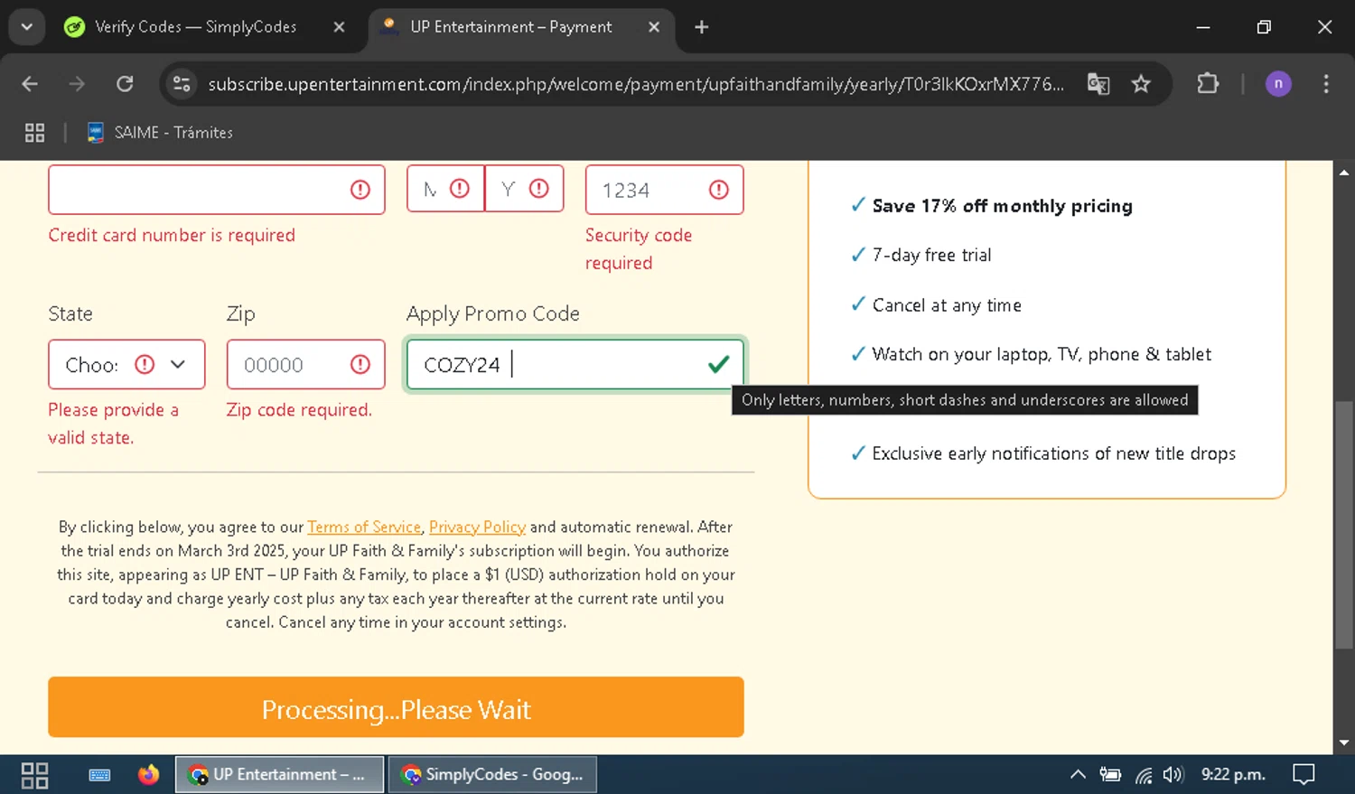Launch Firefox from the taskbar

click(148, 775)
